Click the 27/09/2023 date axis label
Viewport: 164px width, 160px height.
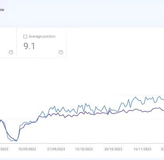(x=56, y=149)
